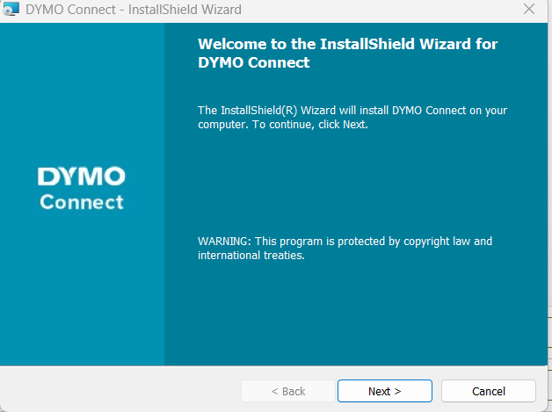Click Next to continue the installation
The image size is (552, 412).
coord(384,391)
